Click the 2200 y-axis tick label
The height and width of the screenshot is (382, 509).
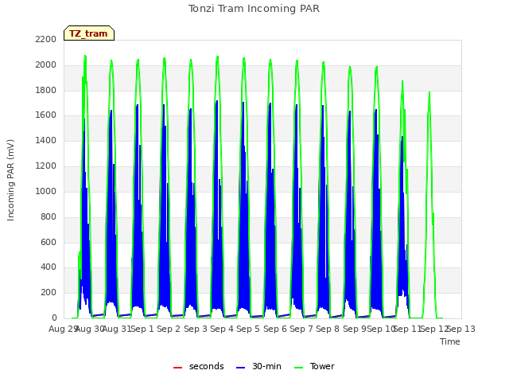point(46,40)
